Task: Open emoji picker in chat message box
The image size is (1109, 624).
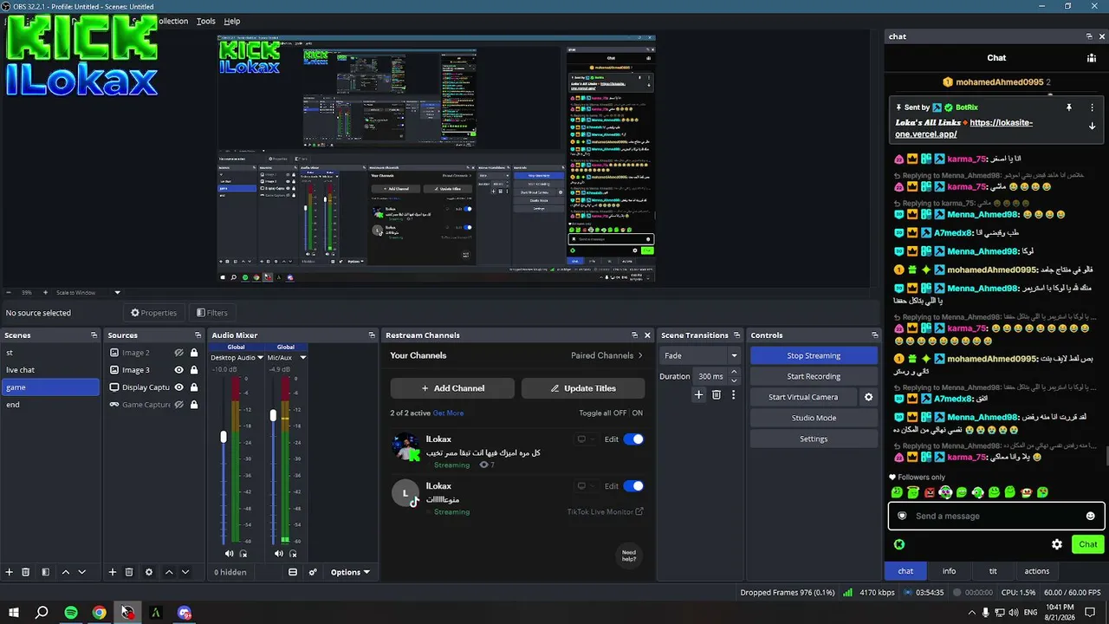Action: coord(1090,516)
